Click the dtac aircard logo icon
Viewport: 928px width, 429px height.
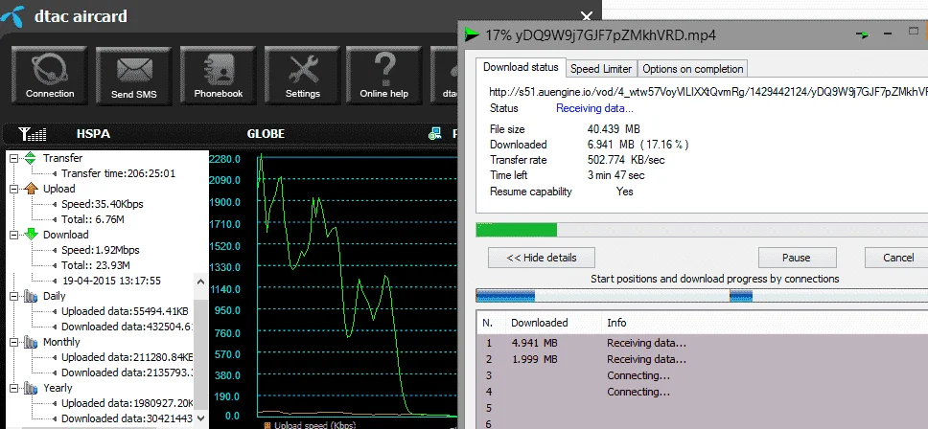pyautogui.click(x=12, y=15)
